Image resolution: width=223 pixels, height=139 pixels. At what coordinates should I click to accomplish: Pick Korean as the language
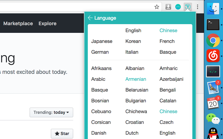click(133, 41)
